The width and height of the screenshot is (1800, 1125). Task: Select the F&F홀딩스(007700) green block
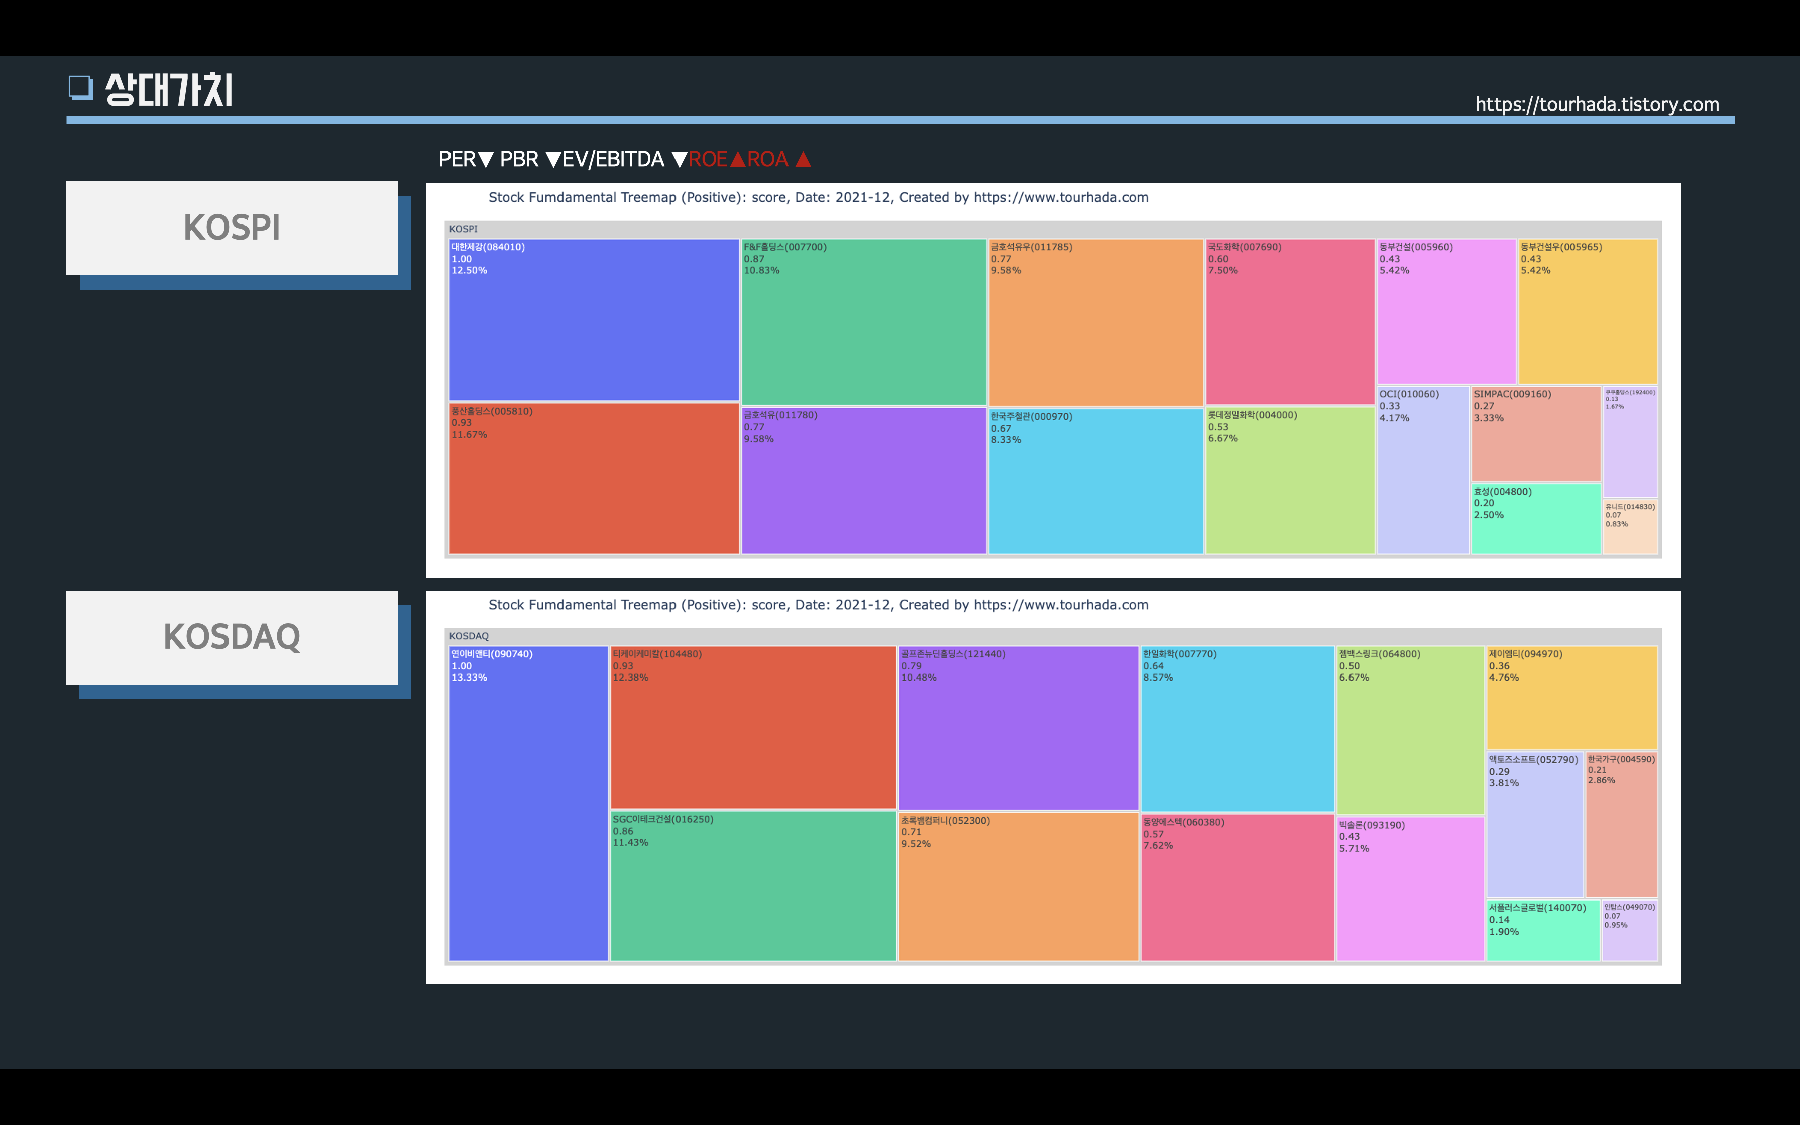click(x=863, y=322)
